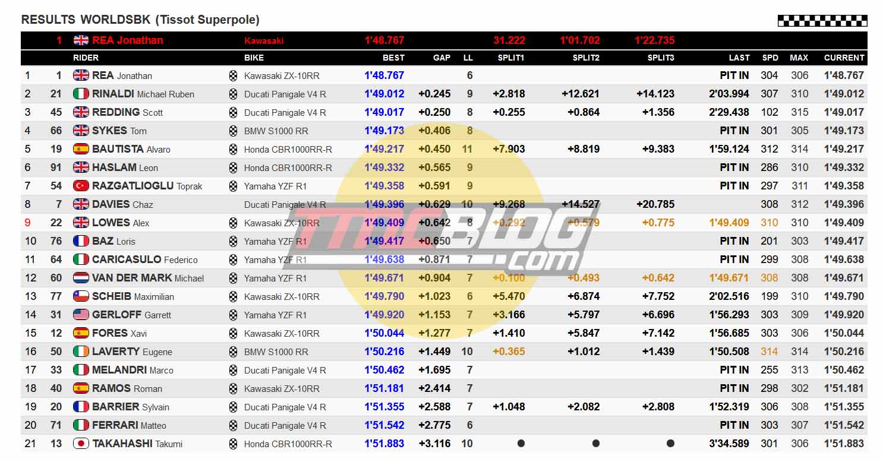Click the checkered icon in SYKES's BMW row
Image resolution: width=883 pixels, height=462 pixels.
click(x=233, y=131)
